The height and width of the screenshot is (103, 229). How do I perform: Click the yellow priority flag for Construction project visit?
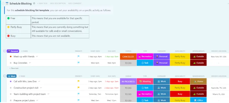point(79,88)
